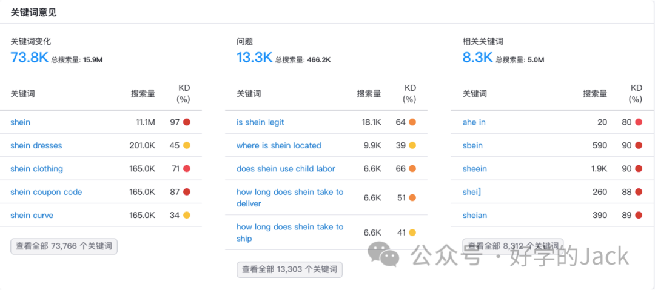Click the 问题 section heading

[244, 41]
